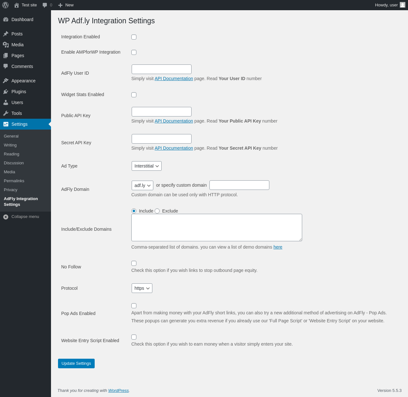Open API Documentation link under Secret API Key
This screenshot has width=408, height=397.
174,148
